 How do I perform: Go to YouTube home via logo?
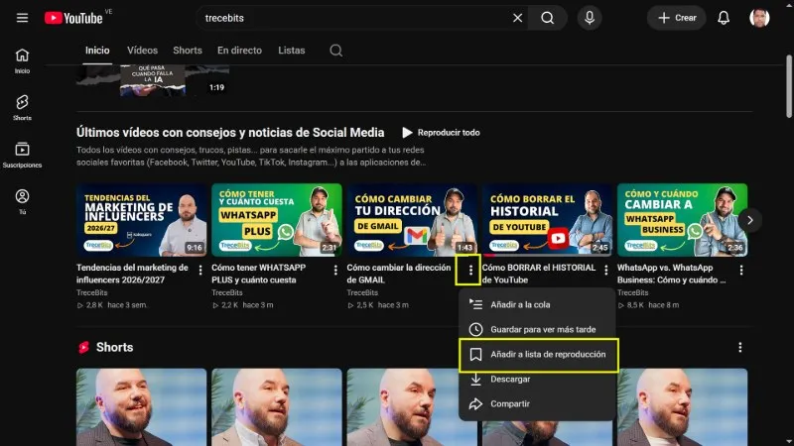click(73, 18)
